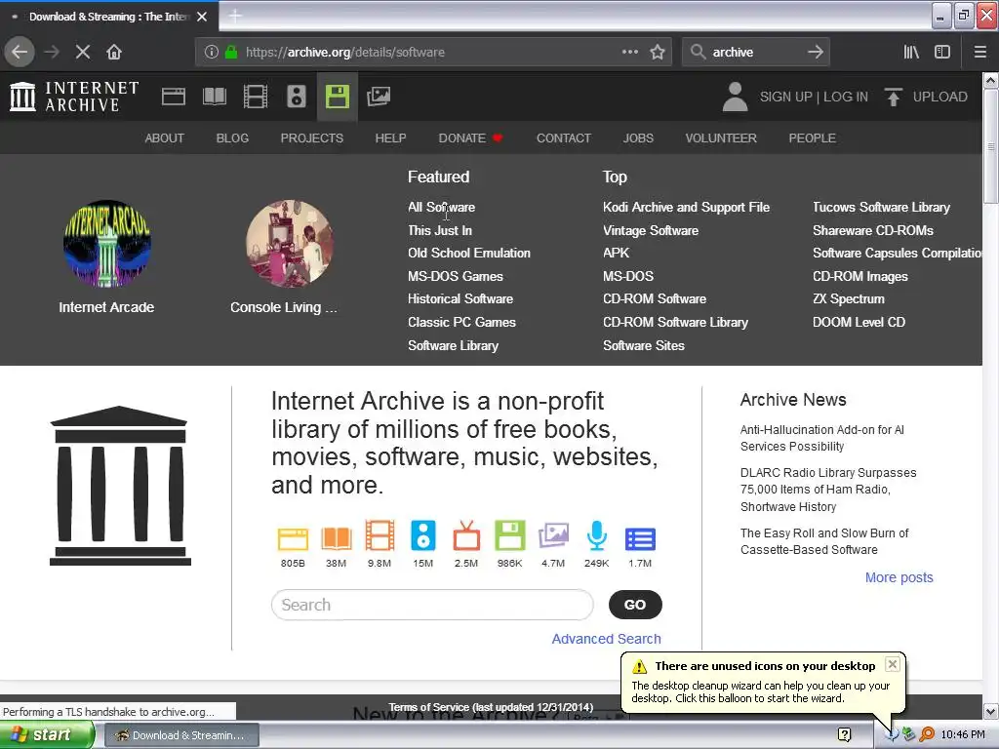Open the Advanced Search link
The image size is (999, 749).
tap(607, 639)
